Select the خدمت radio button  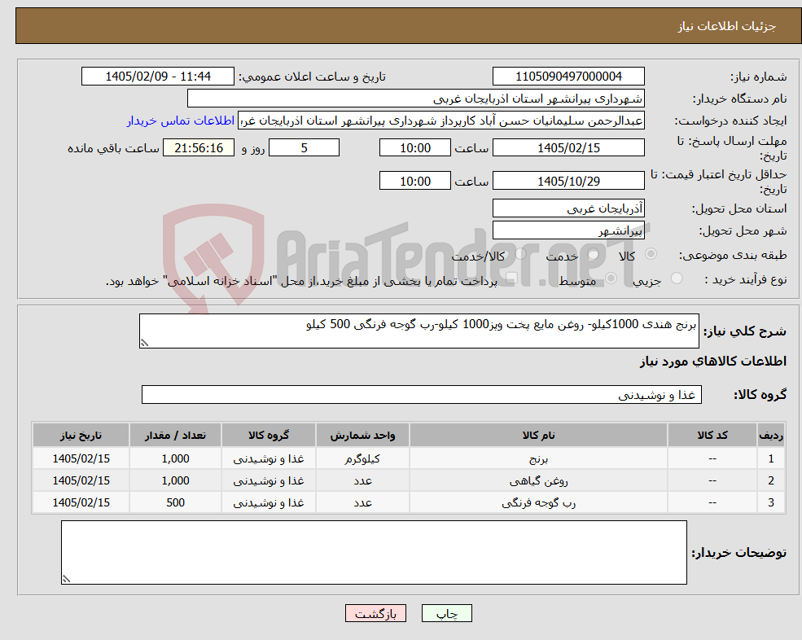(594, 254)
